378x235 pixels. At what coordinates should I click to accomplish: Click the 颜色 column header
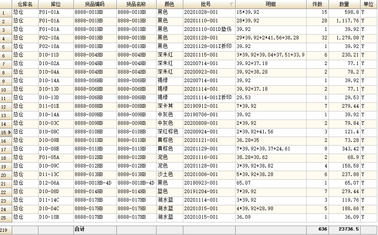point(169,4)
